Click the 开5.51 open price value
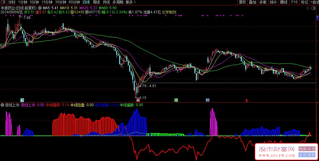The image size is (319, 161). pyautogui.click(x=29, y=12)
